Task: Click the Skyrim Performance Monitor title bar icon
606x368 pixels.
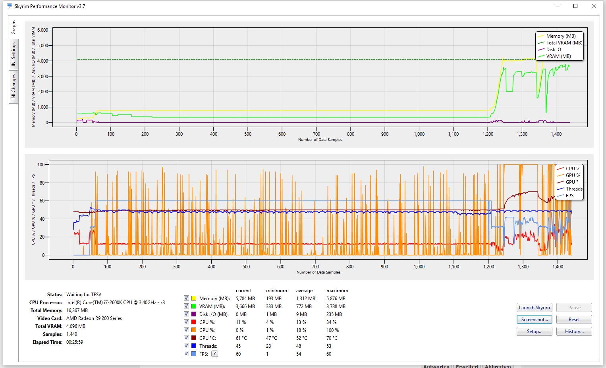Action: coord(10,6)
